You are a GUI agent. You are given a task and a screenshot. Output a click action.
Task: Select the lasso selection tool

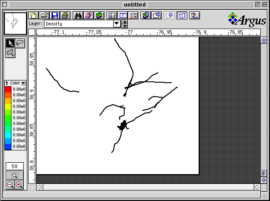(x=20, y=43)
